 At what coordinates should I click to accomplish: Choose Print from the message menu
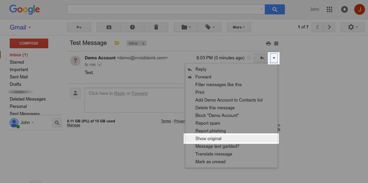[231, 92]
